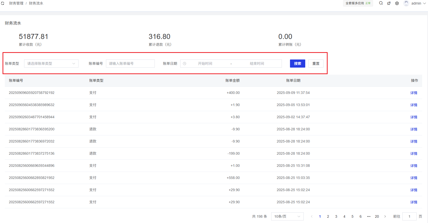The height and width of the screenshot is (223, 428).
Task: Click the admin user avatar
Action: pyautogui.click(x=406, y=3)
